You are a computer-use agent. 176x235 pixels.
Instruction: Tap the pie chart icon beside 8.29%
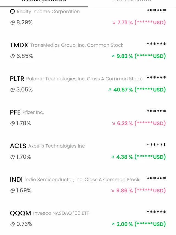(x=12, y=23)
